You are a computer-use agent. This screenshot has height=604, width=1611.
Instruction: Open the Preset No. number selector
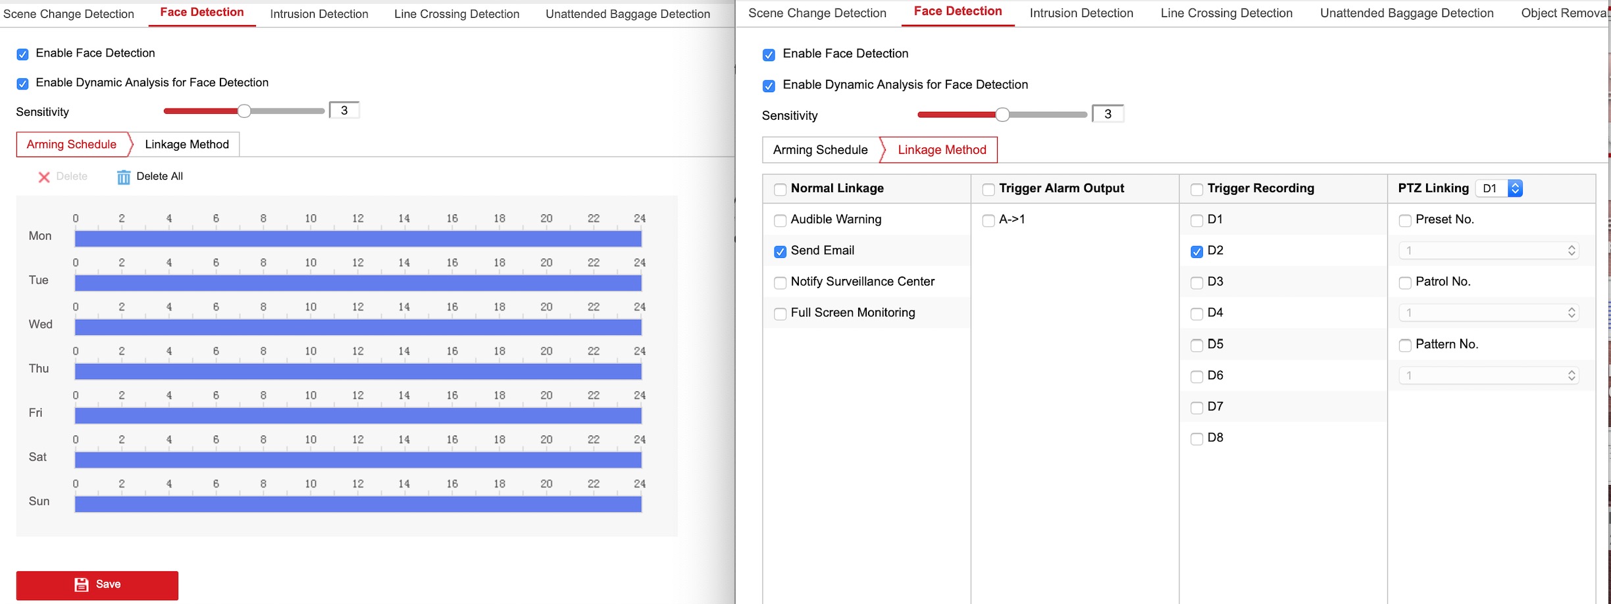click(x=1489, y=251)
